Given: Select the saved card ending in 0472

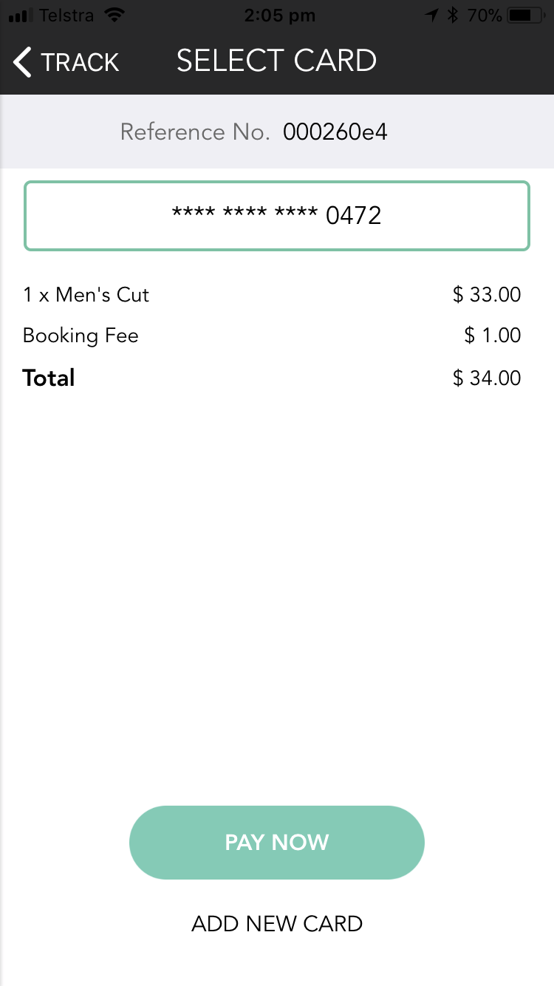Looking at the screenshot, I should tap(277, 216).
